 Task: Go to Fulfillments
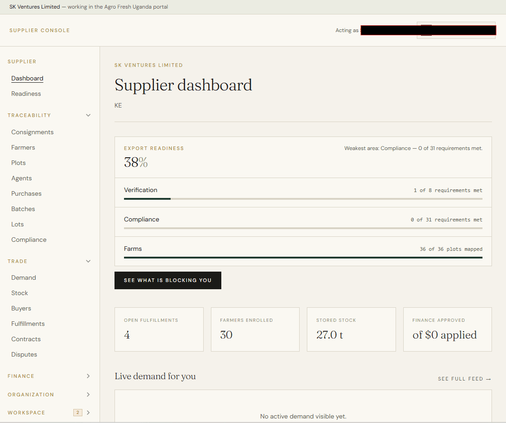tap(28, 324)
